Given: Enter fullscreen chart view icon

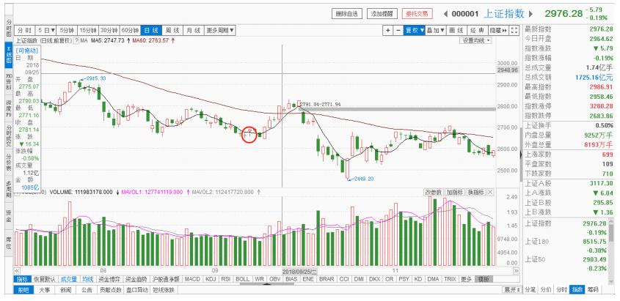Looking at the screenshot, I should click(514, 30).
